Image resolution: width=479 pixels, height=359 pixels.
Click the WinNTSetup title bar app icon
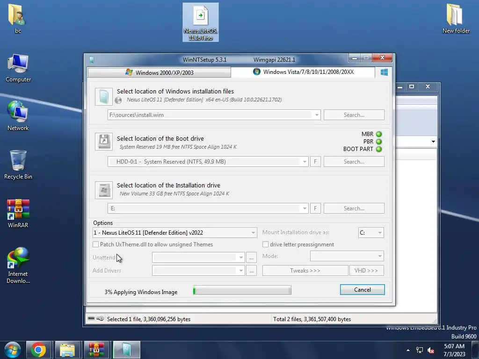click(x=92, y=59)
